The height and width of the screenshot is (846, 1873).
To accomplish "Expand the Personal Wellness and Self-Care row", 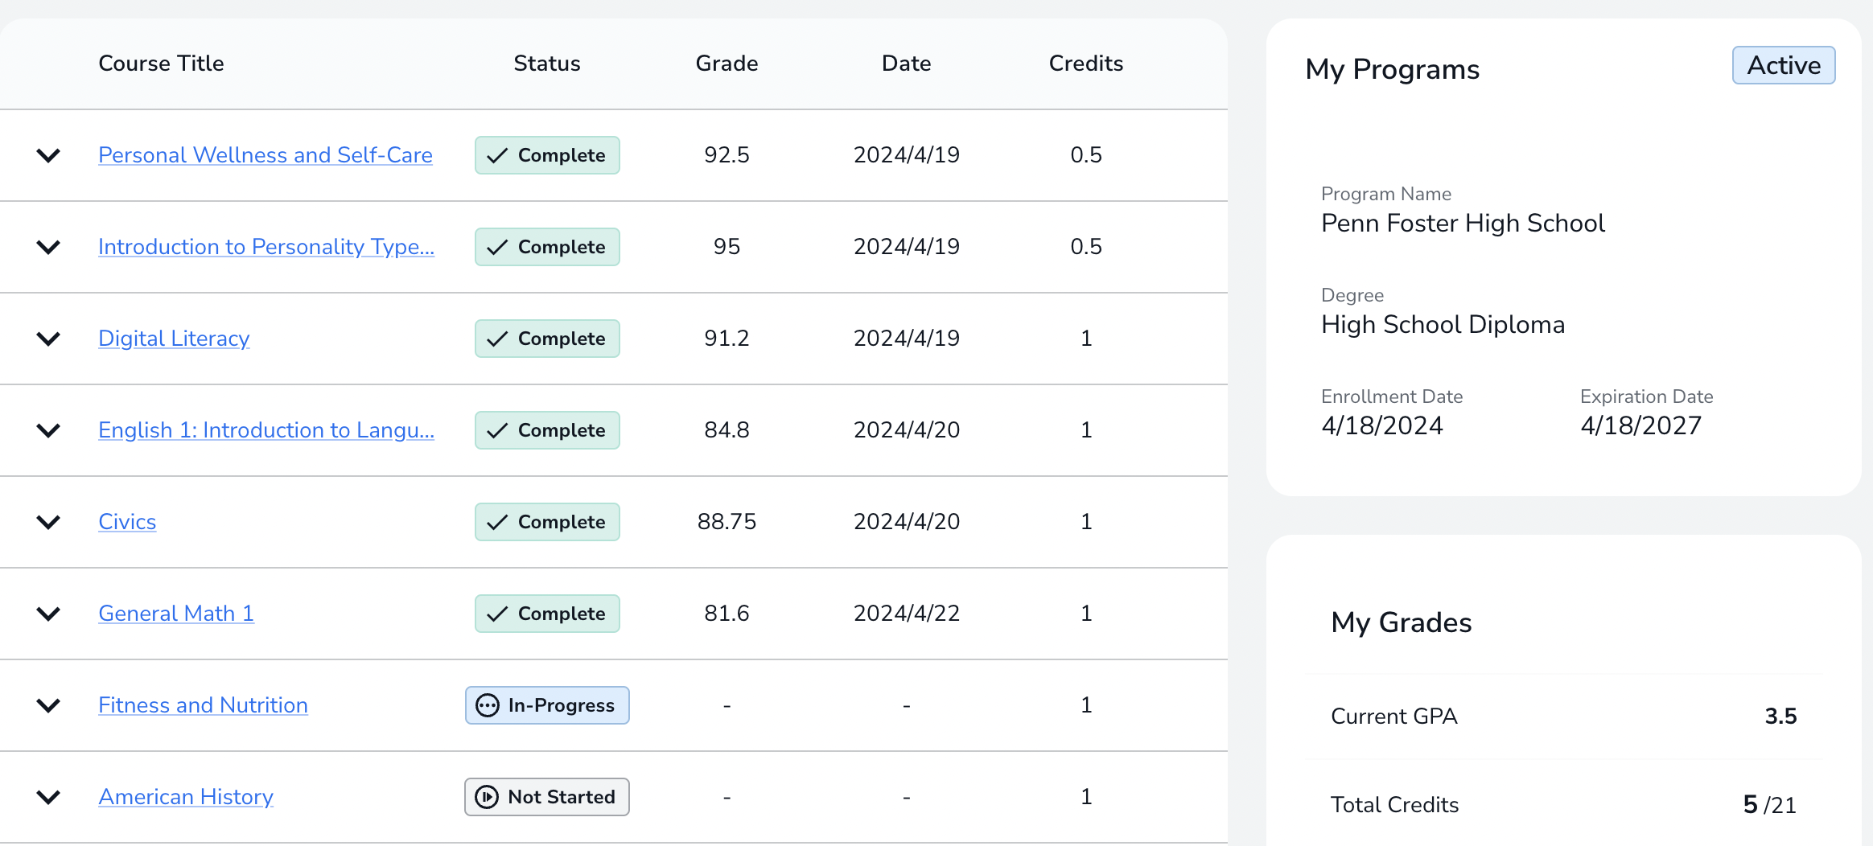I will point(49,155).
